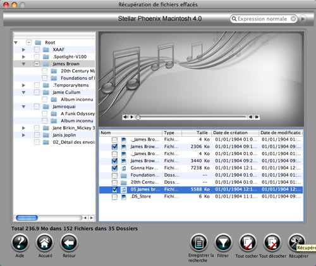
Task: Sort by the Type column header
Action: [x=172, y=133]
